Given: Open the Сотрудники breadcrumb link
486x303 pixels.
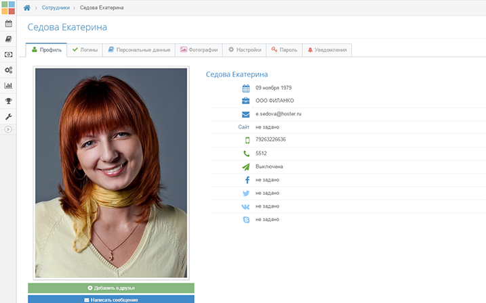Looking at the screenshot, I should click(x=57, y=7).
